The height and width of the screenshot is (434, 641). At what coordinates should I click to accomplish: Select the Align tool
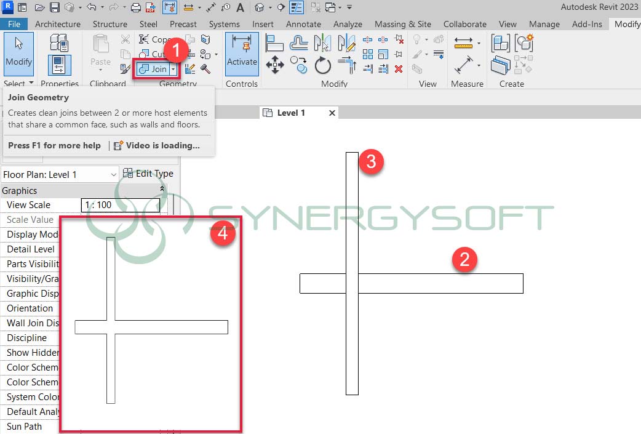[275, 43]
